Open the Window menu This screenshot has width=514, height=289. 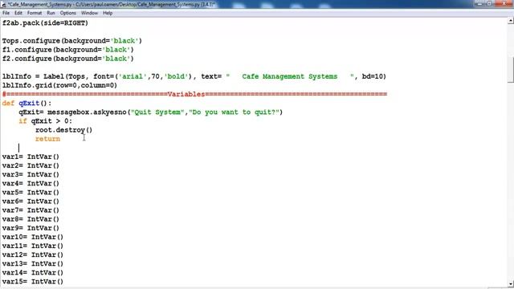point(89,13)
